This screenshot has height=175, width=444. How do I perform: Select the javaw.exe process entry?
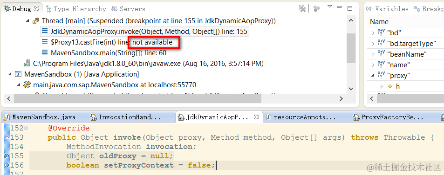tap(148, 64)
